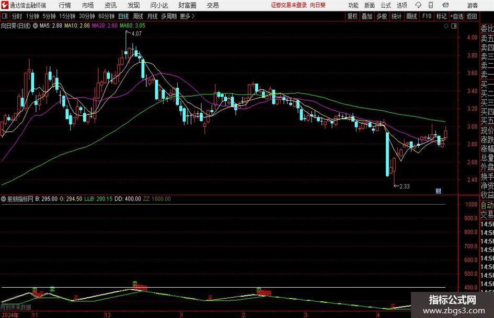The width and height of the screenshot is (494, 318).
Task: Open the 资讯 menu
Action: (110, 5)
